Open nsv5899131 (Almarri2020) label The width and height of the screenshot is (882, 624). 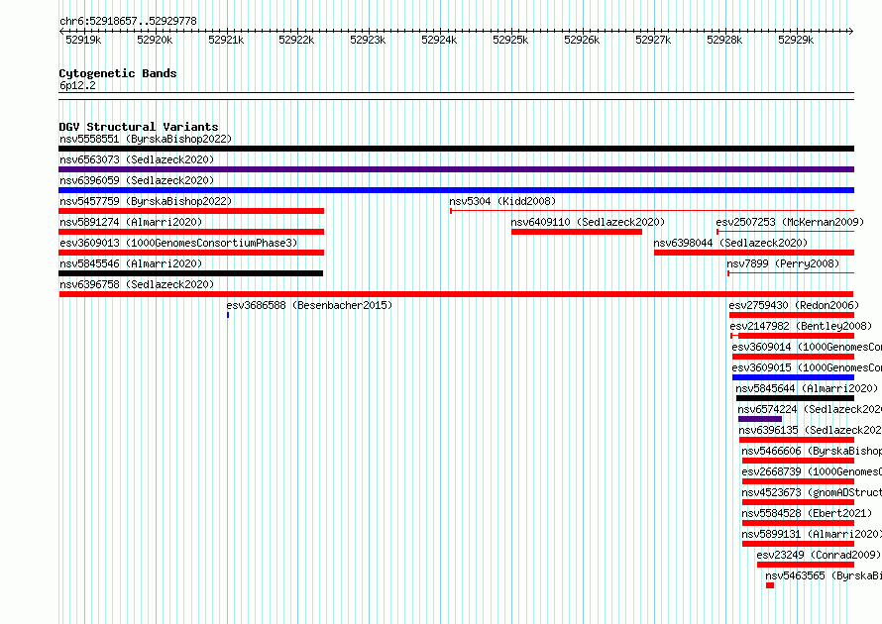click(x=812, y=534)
